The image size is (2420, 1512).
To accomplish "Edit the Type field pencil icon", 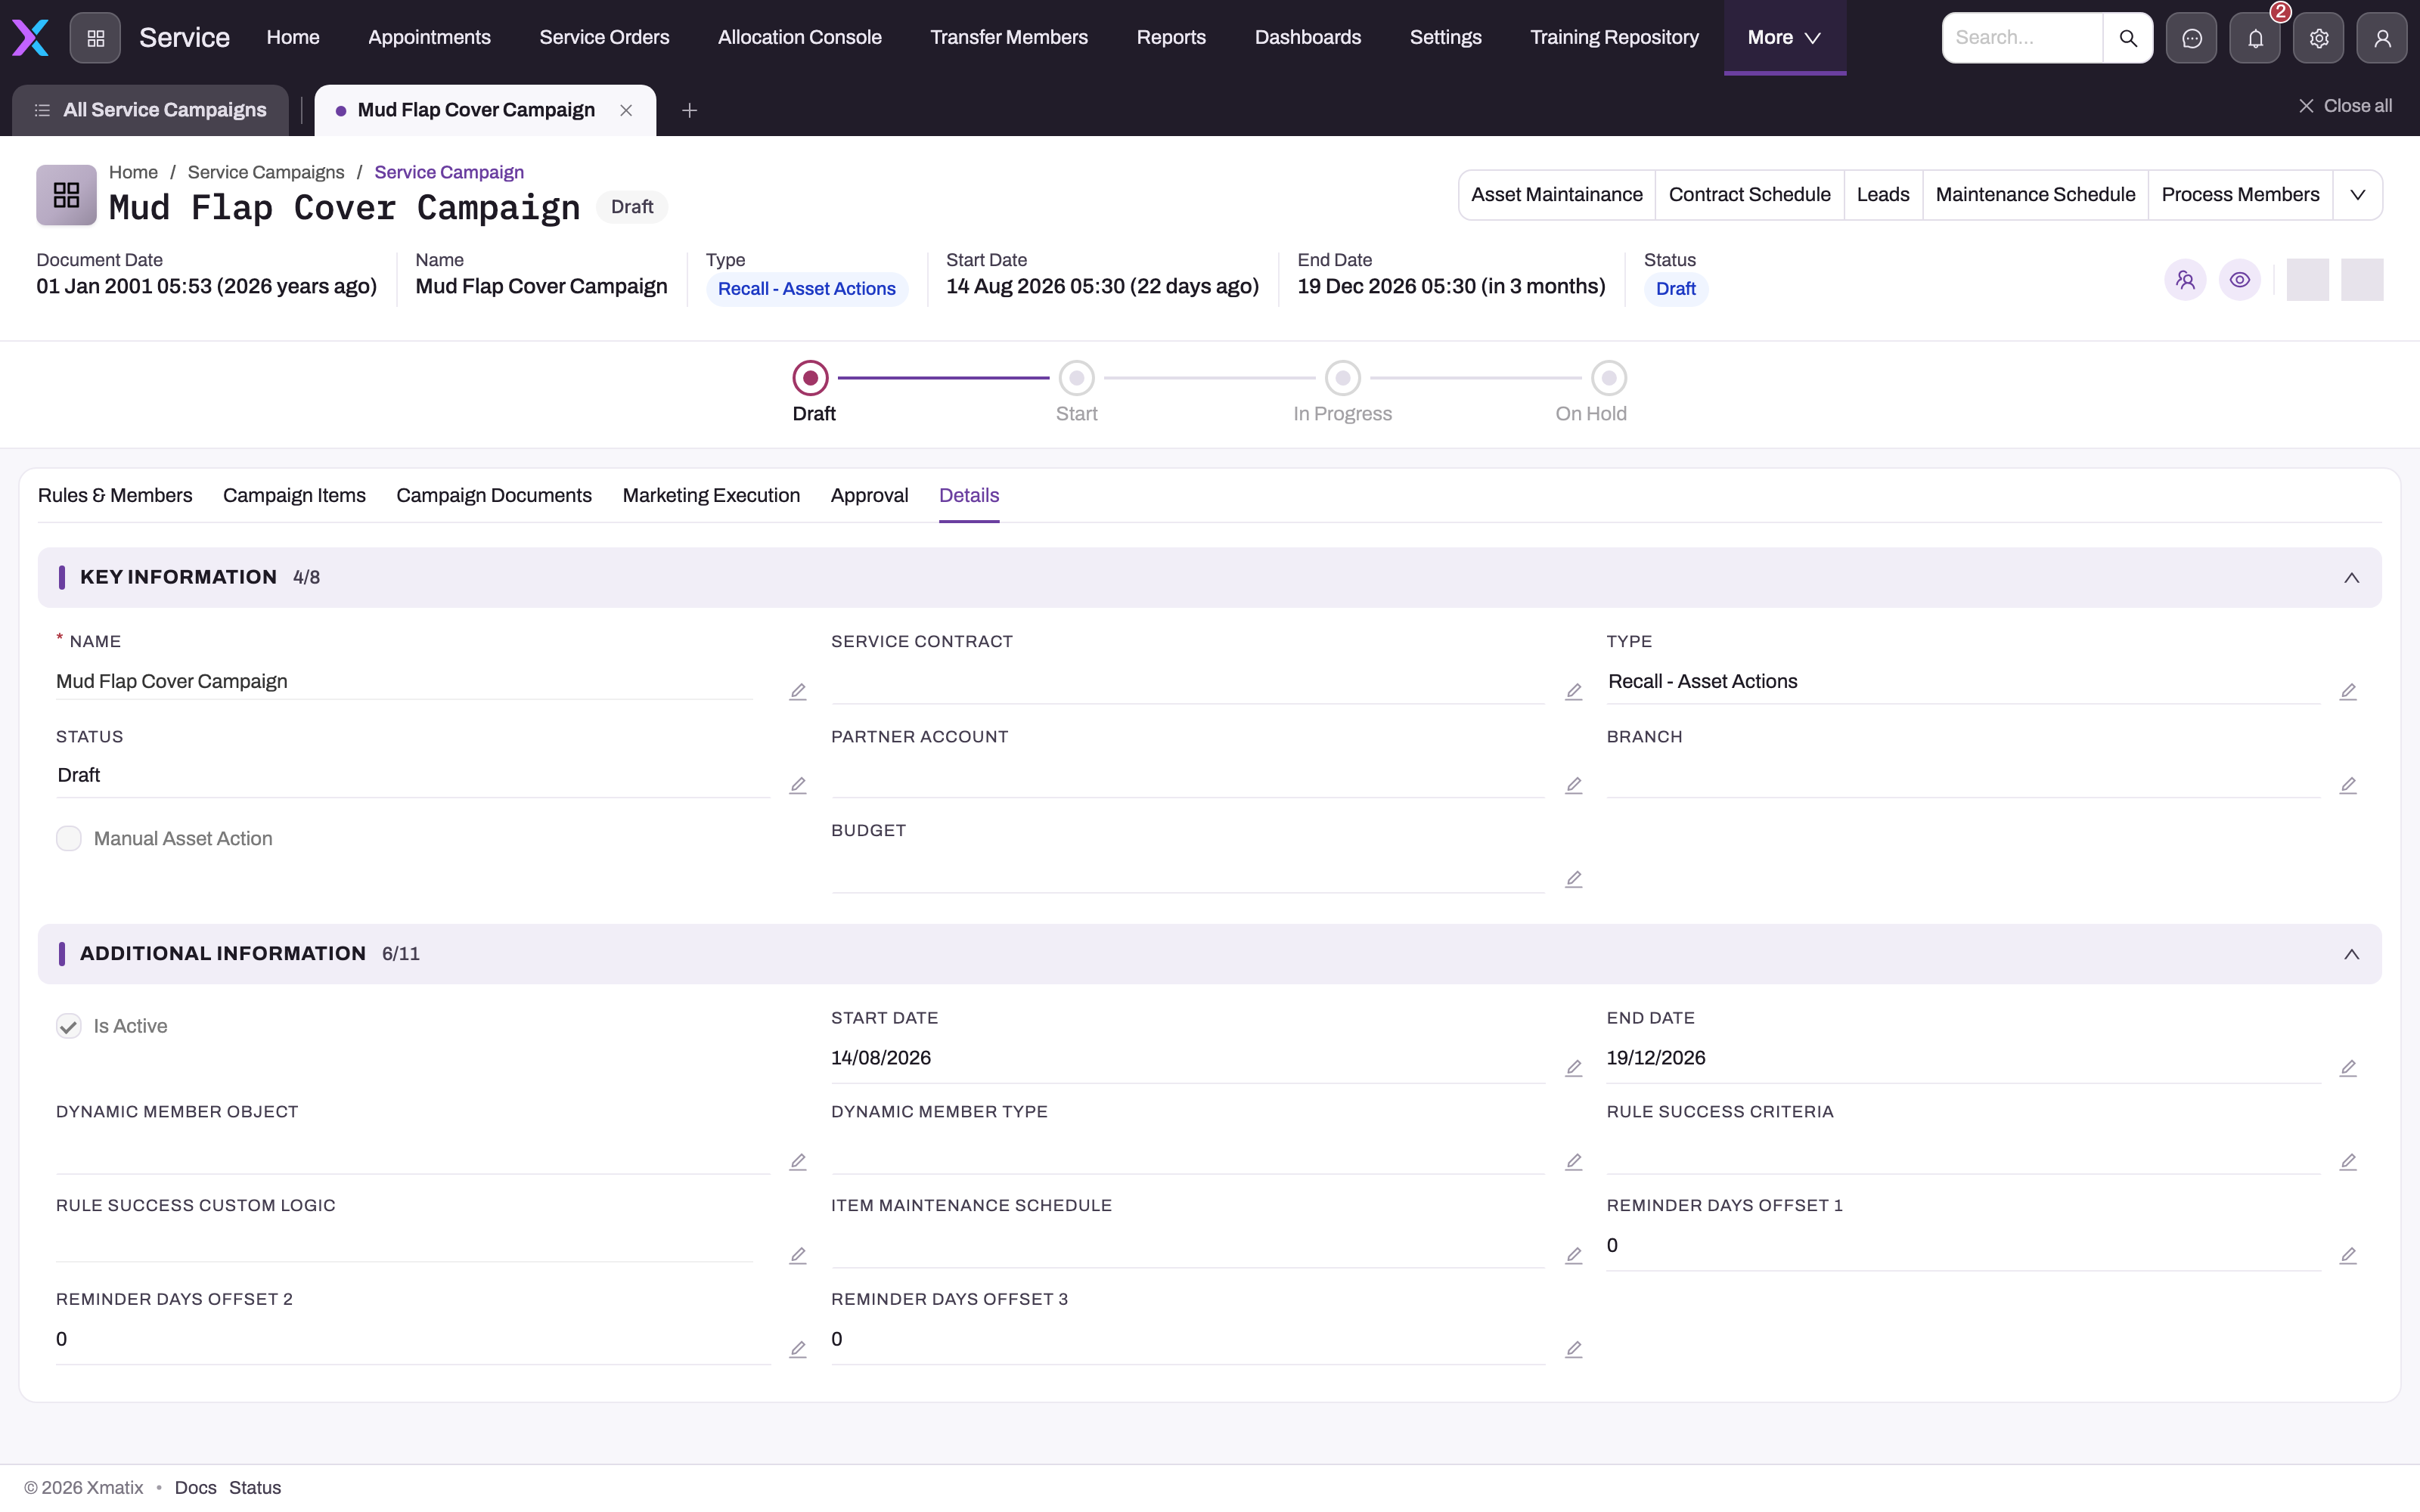I will coord(2348,691).
